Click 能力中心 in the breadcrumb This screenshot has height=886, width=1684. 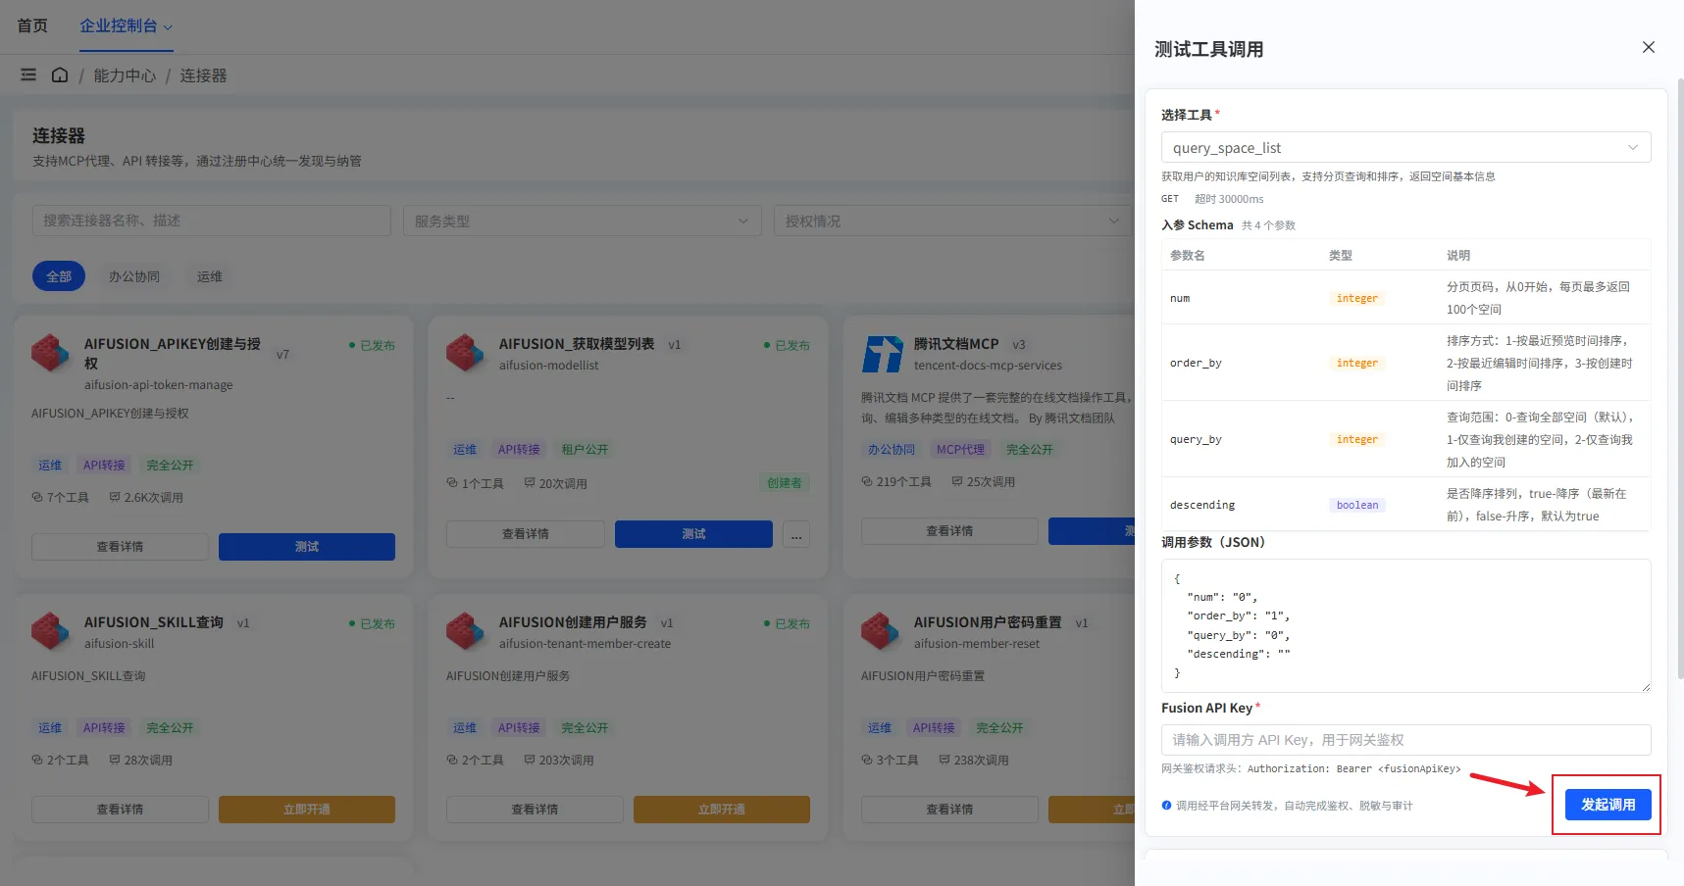125,75
